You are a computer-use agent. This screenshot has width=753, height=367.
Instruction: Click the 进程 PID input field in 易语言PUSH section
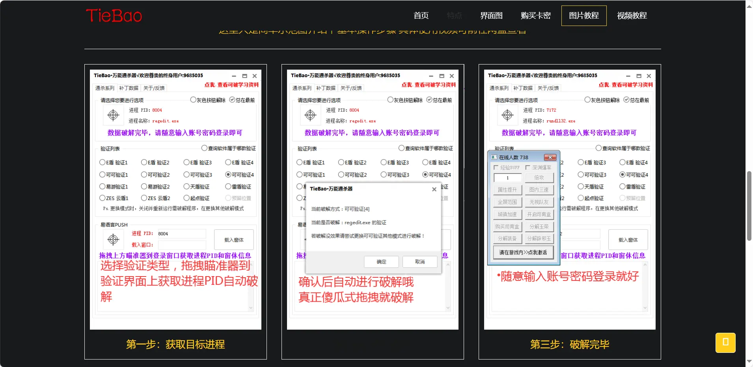coord(182,233)
